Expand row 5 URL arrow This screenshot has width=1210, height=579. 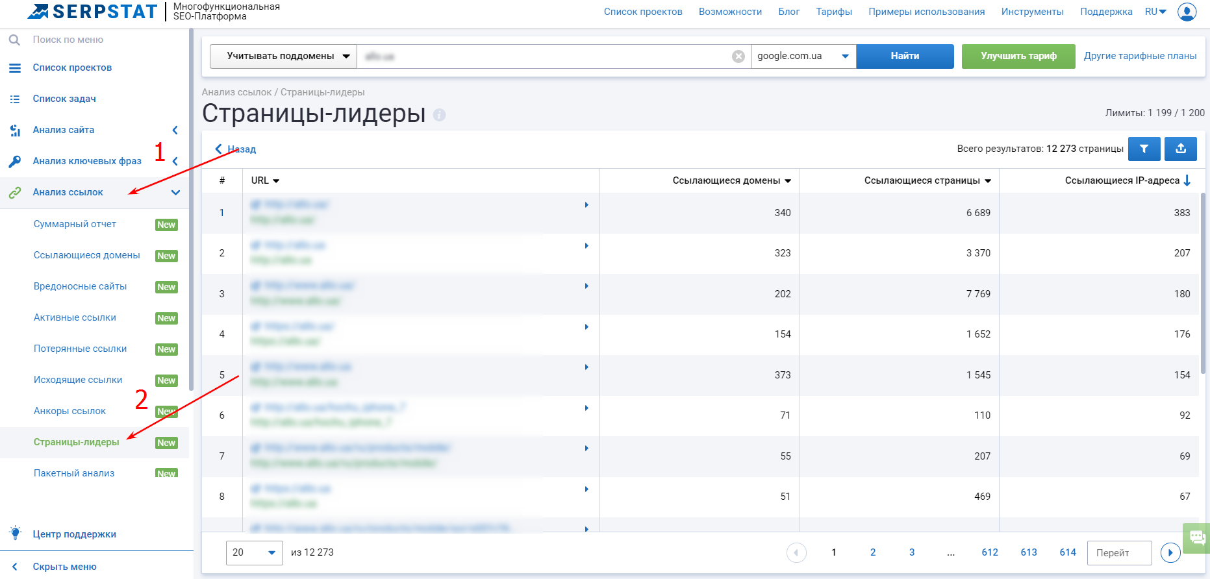[586, 367]
